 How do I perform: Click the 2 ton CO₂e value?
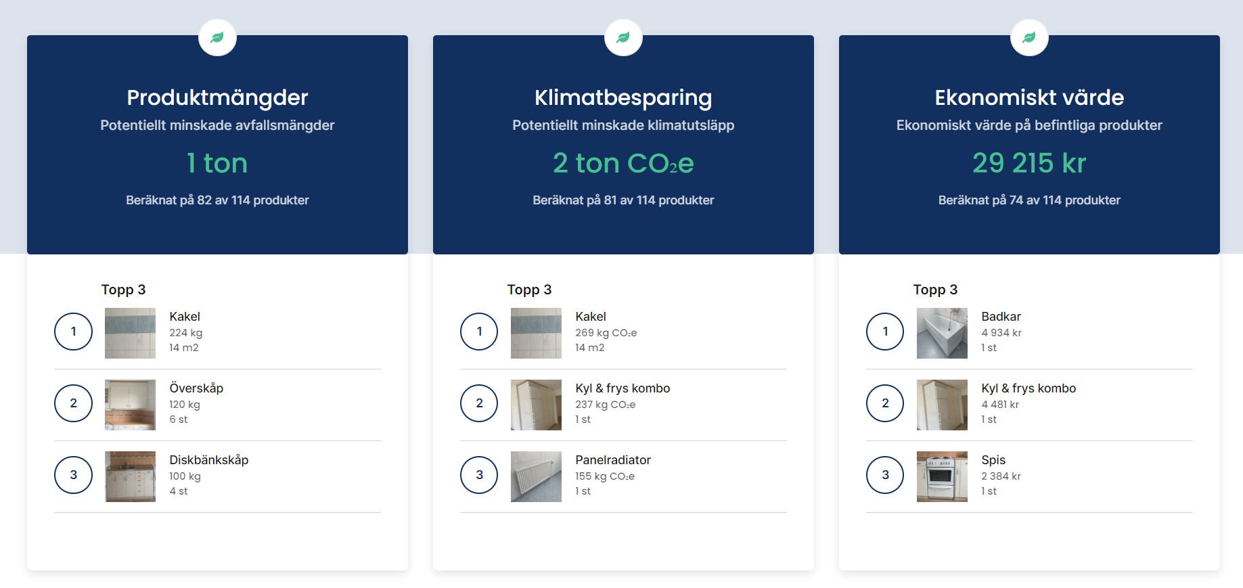point(623,163)
